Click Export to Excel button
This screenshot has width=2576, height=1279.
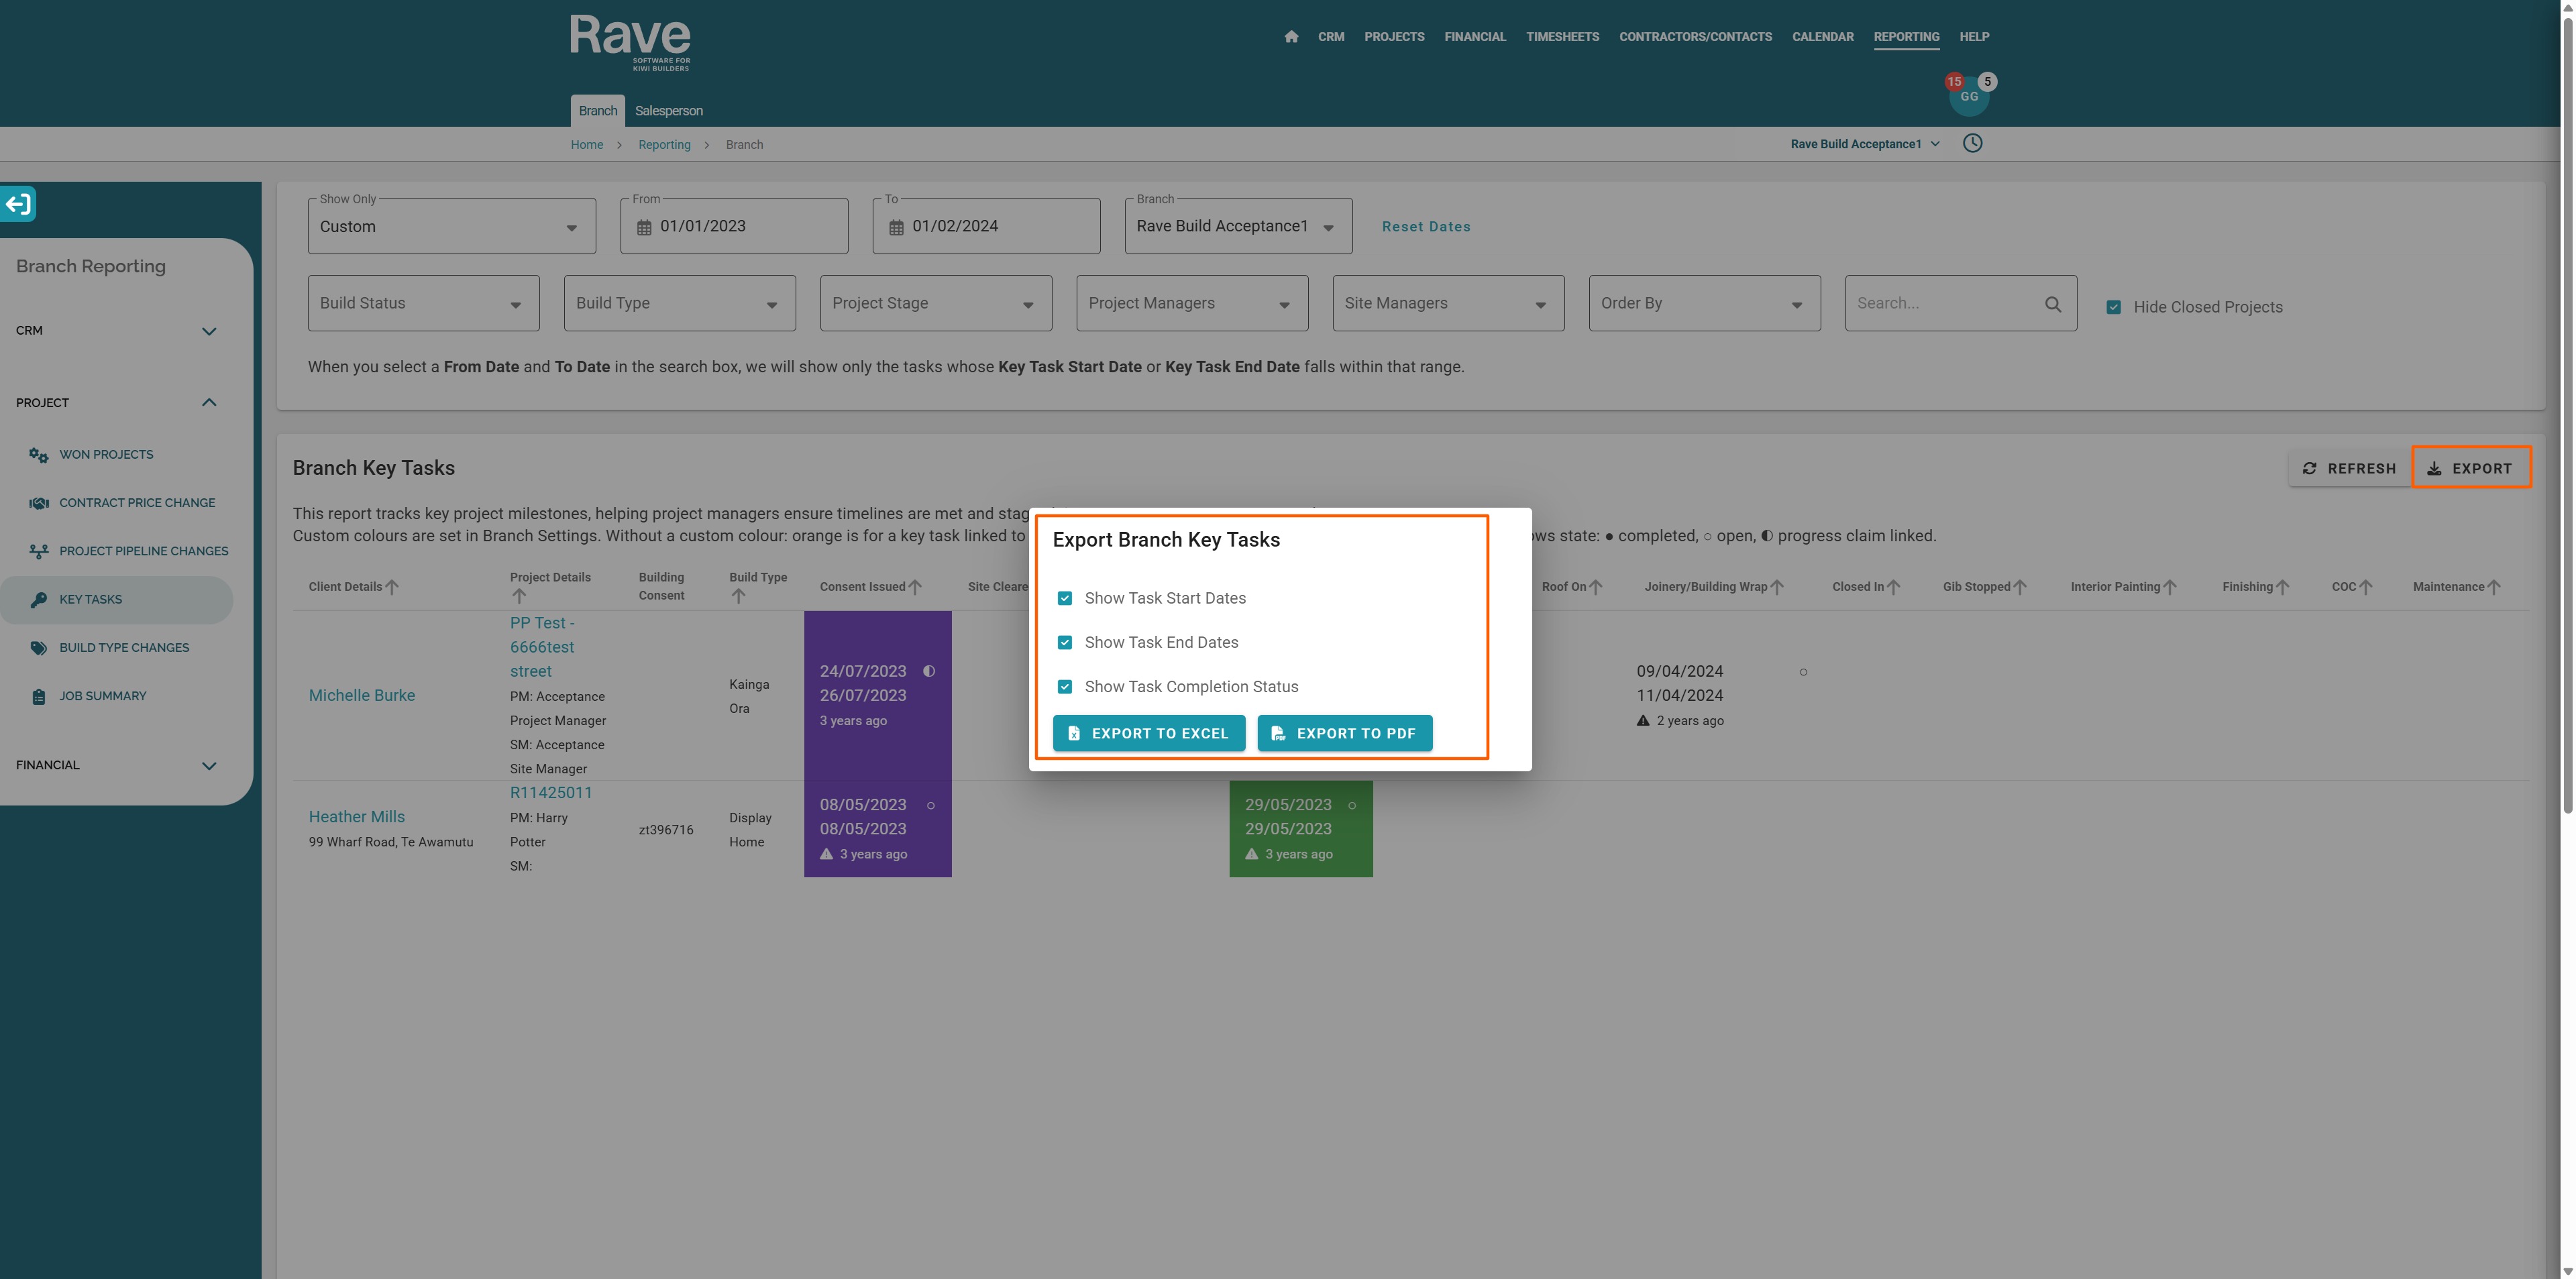pyautogui.click(x=1148, y=733)
